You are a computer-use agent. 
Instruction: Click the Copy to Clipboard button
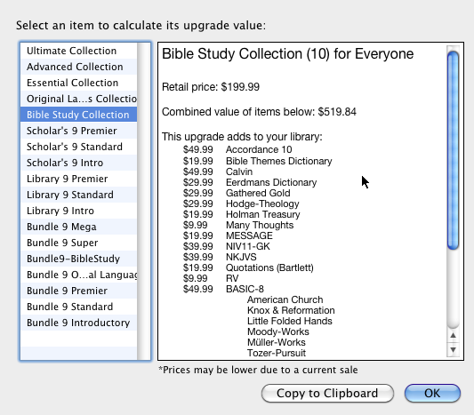327,394
